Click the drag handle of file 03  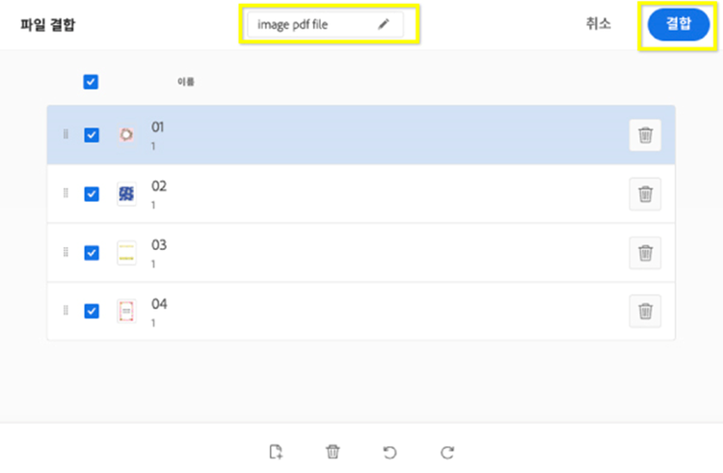pyautogui.click(x=66, y=253)
